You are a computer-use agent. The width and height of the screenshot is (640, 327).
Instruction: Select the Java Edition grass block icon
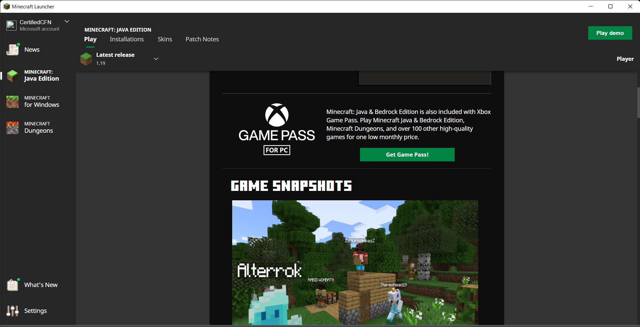point(12,76)
